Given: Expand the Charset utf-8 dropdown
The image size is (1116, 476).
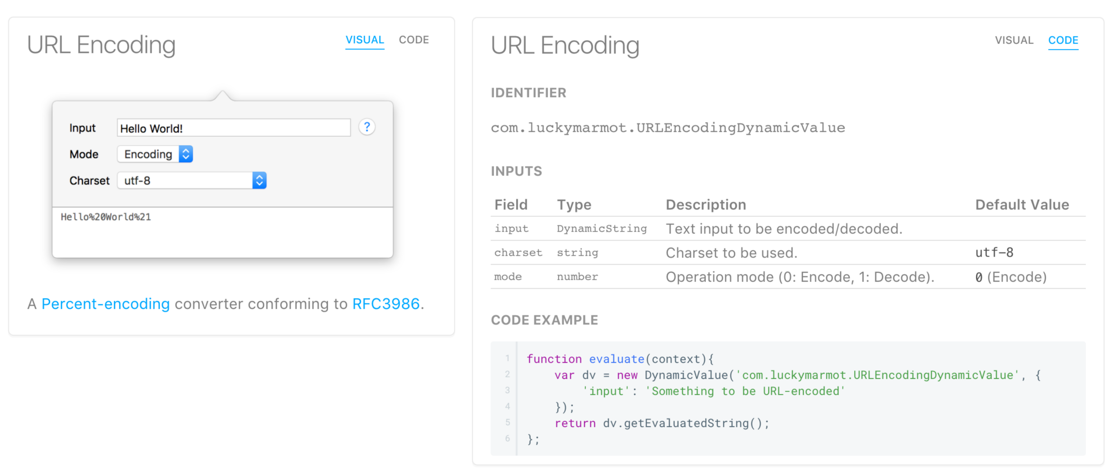Looking at the screenshot, I should 192,180.
